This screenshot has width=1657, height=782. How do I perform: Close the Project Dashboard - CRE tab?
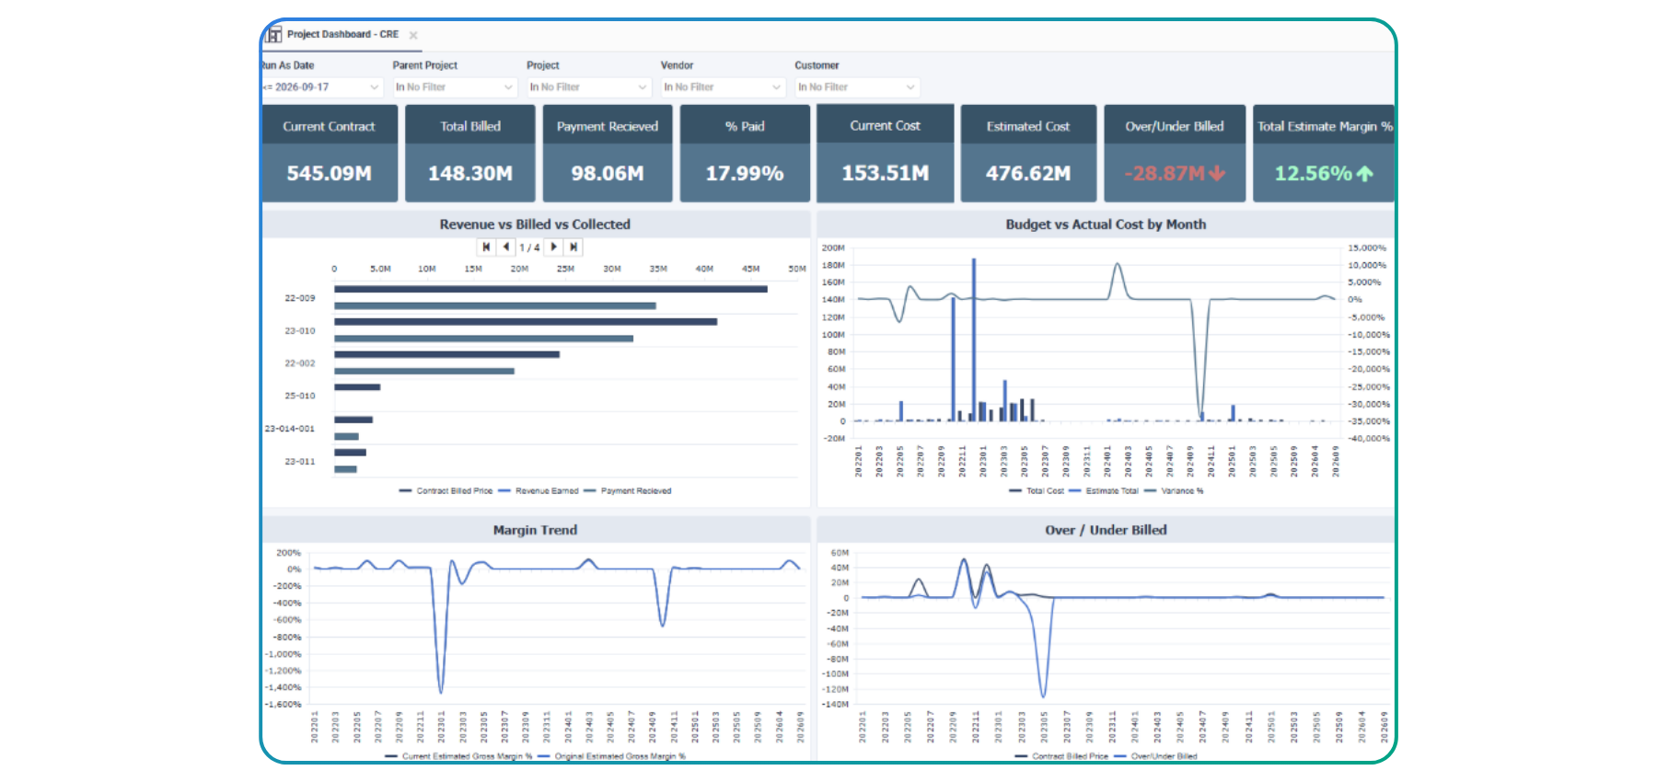pos(413,36)
